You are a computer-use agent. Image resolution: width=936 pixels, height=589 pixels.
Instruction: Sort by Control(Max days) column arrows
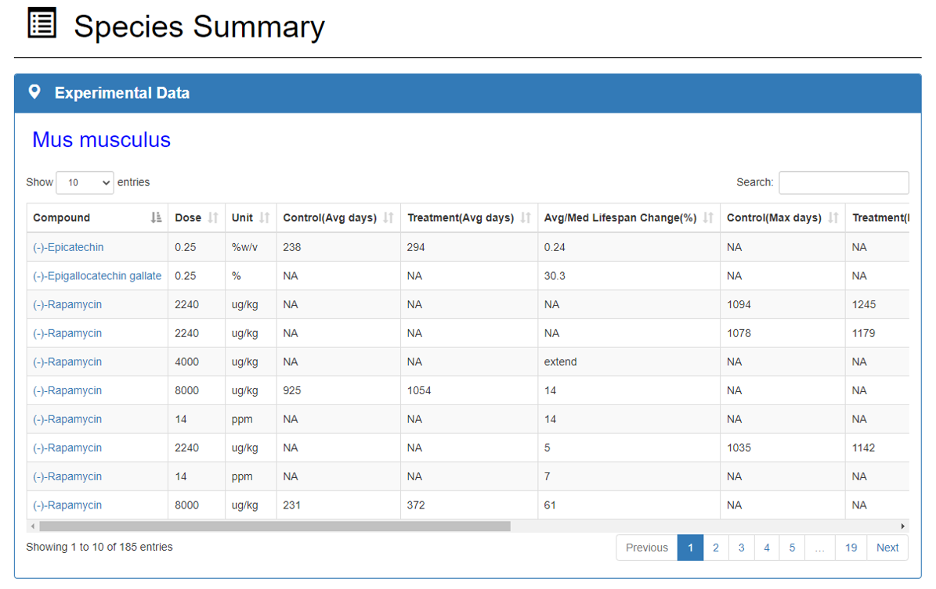pos(833,218)
